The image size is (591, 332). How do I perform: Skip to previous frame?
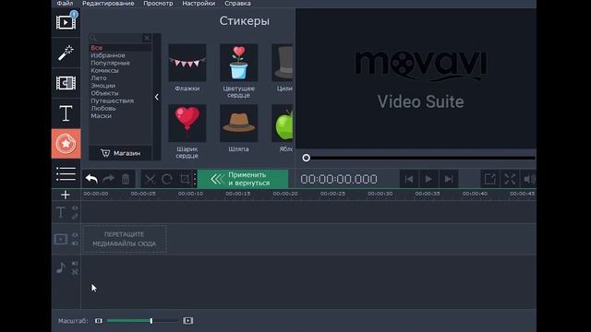[x=409, y=179]
